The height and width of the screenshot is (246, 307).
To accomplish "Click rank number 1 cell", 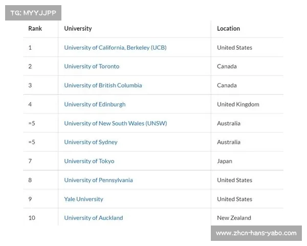I will click(30, 48).
